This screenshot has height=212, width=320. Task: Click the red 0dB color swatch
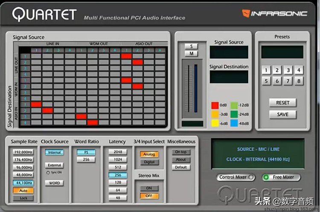(215, 105)
